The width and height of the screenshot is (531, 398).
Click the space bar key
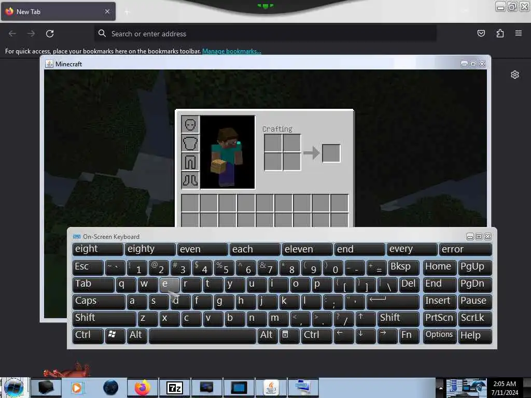point(202,336)
